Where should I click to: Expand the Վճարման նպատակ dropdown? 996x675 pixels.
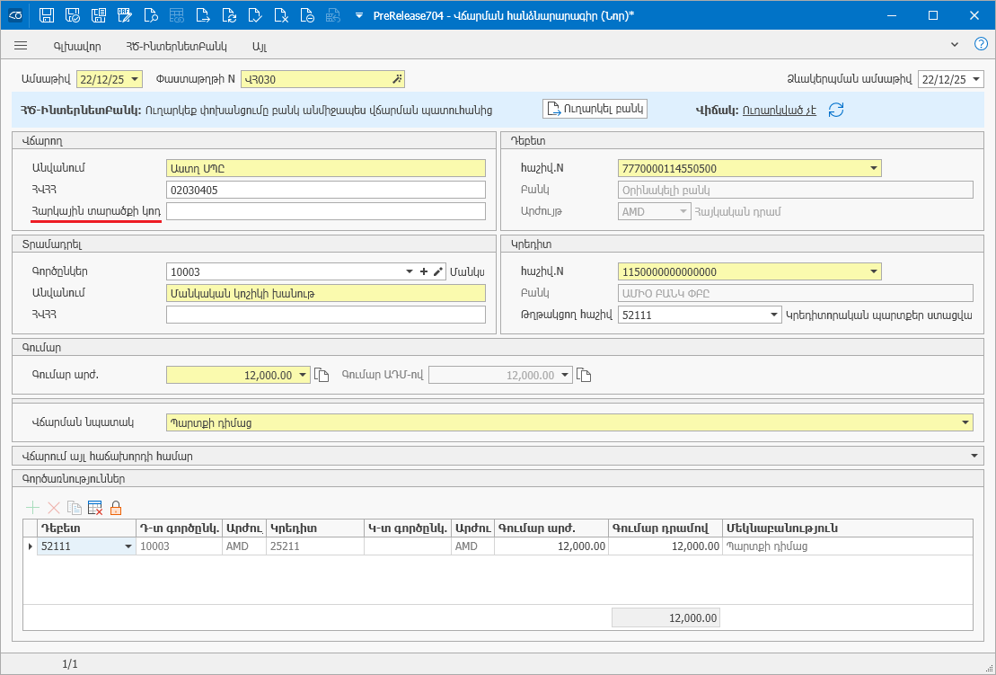[x=965, y=422]
